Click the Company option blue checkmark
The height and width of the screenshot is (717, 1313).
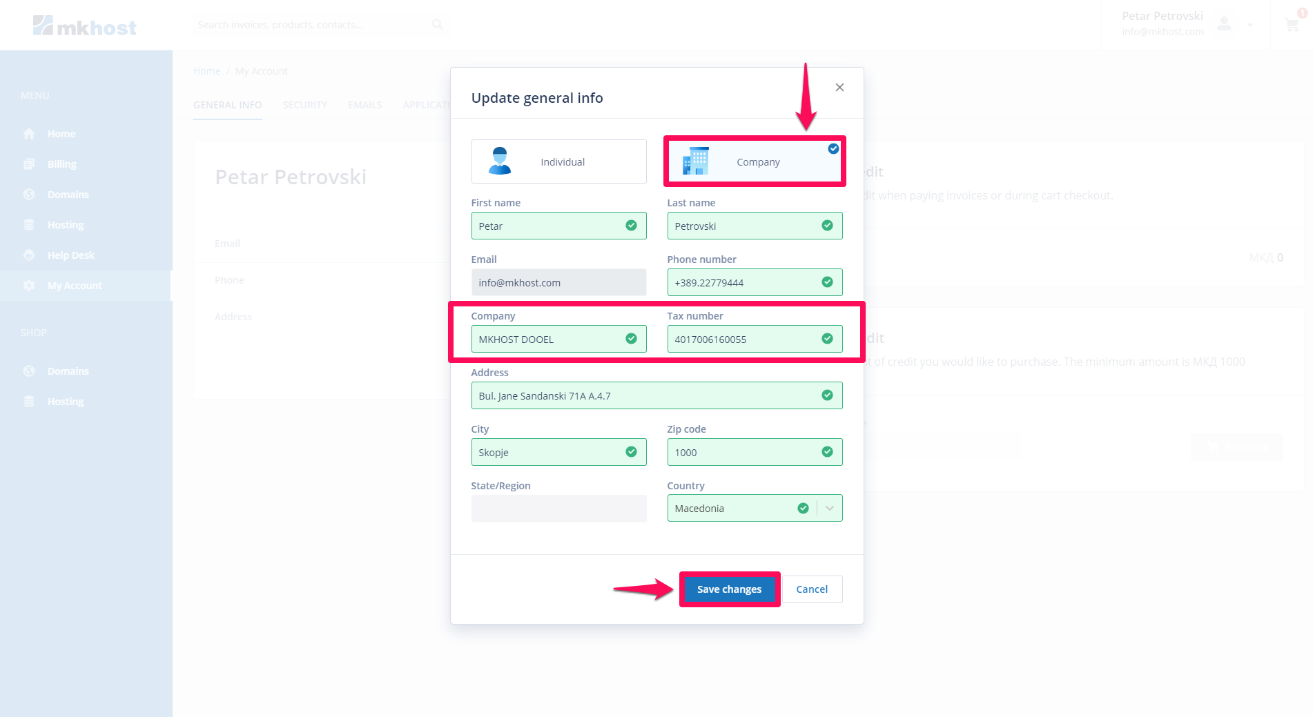point(833,149)
